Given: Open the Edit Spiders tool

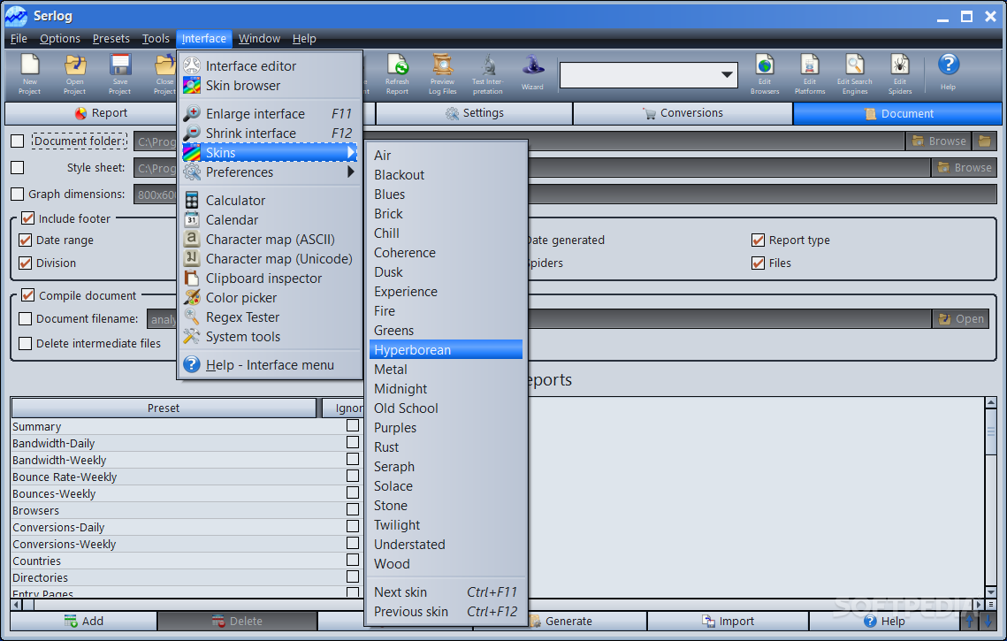Looking at the screenshot, I should tap(899, 73).
